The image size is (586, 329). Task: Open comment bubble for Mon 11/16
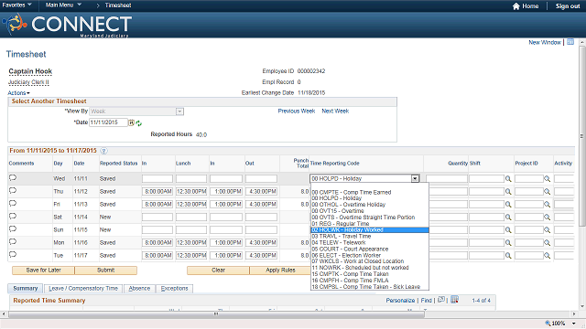tap(13, 241)
